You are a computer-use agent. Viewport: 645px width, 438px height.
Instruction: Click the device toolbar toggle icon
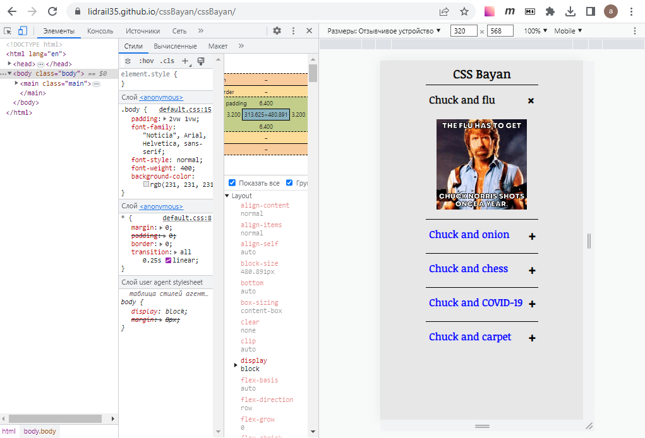tap(23, 30)
